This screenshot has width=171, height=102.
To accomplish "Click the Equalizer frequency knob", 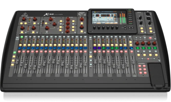I will pyautogui.click(x=55, y=24).
